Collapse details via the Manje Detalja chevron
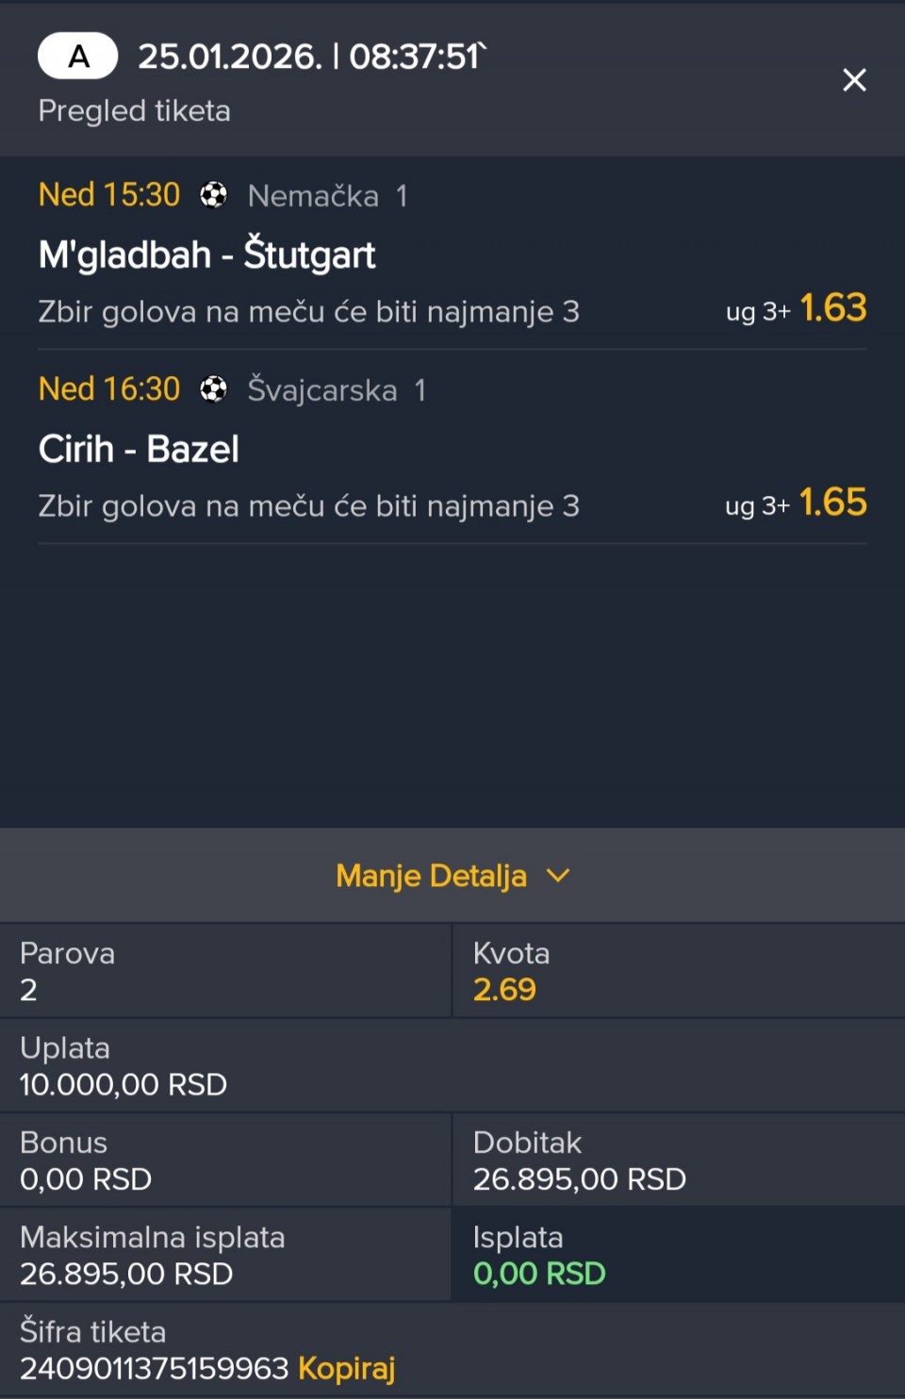 tap(558, 876)
